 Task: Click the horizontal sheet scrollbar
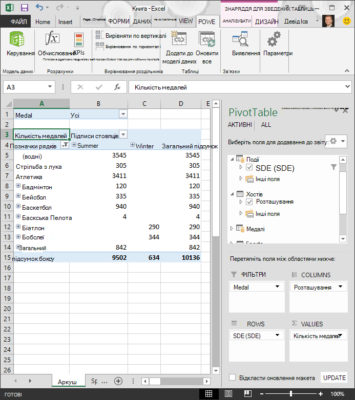pos(176,382)
